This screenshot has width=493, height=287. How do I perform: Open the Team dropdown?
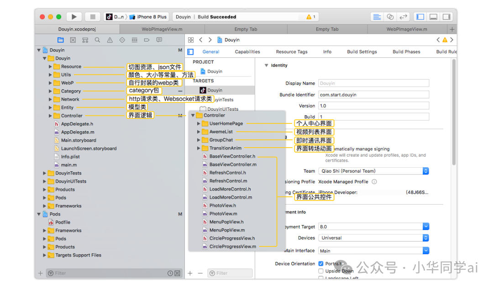click(x=373, y=171)
